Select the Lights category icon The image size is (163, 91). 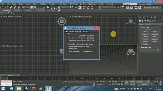click(145, 21)
